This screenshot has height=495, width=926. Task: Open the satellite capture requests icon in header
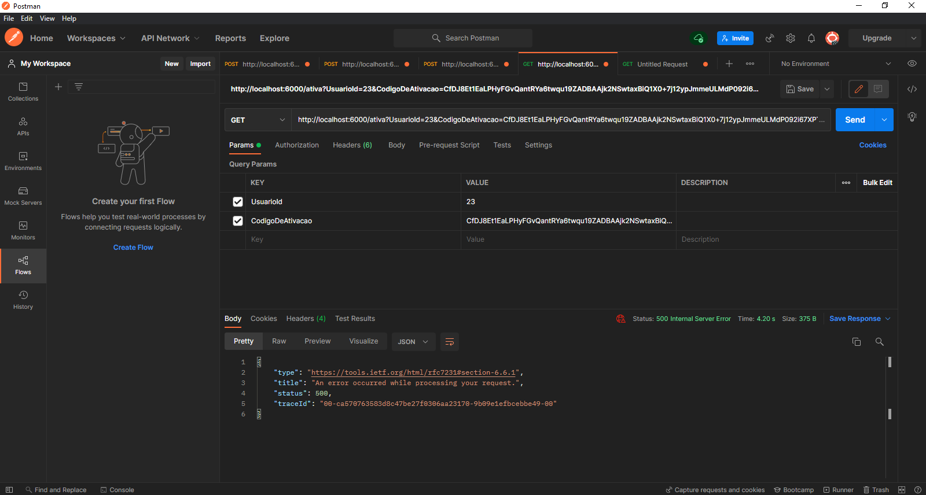(770, 38)
